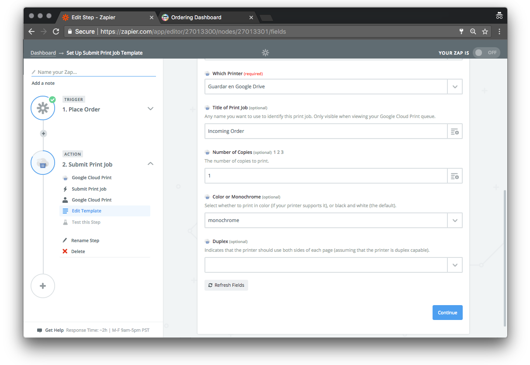This screenshot has width=530, height=365.
Task: Click Delete step link
Action: (78, 251)
